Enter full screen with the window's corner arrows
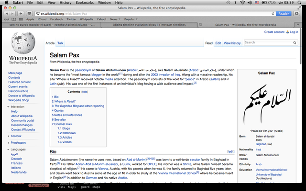306x191 pixels. coord(299,8)
